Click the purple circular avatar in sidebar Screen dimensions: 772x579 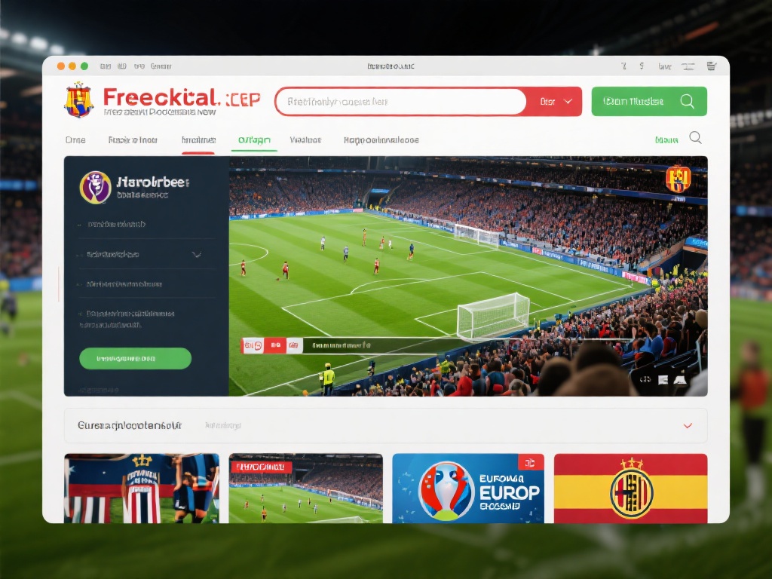[95, 188]
